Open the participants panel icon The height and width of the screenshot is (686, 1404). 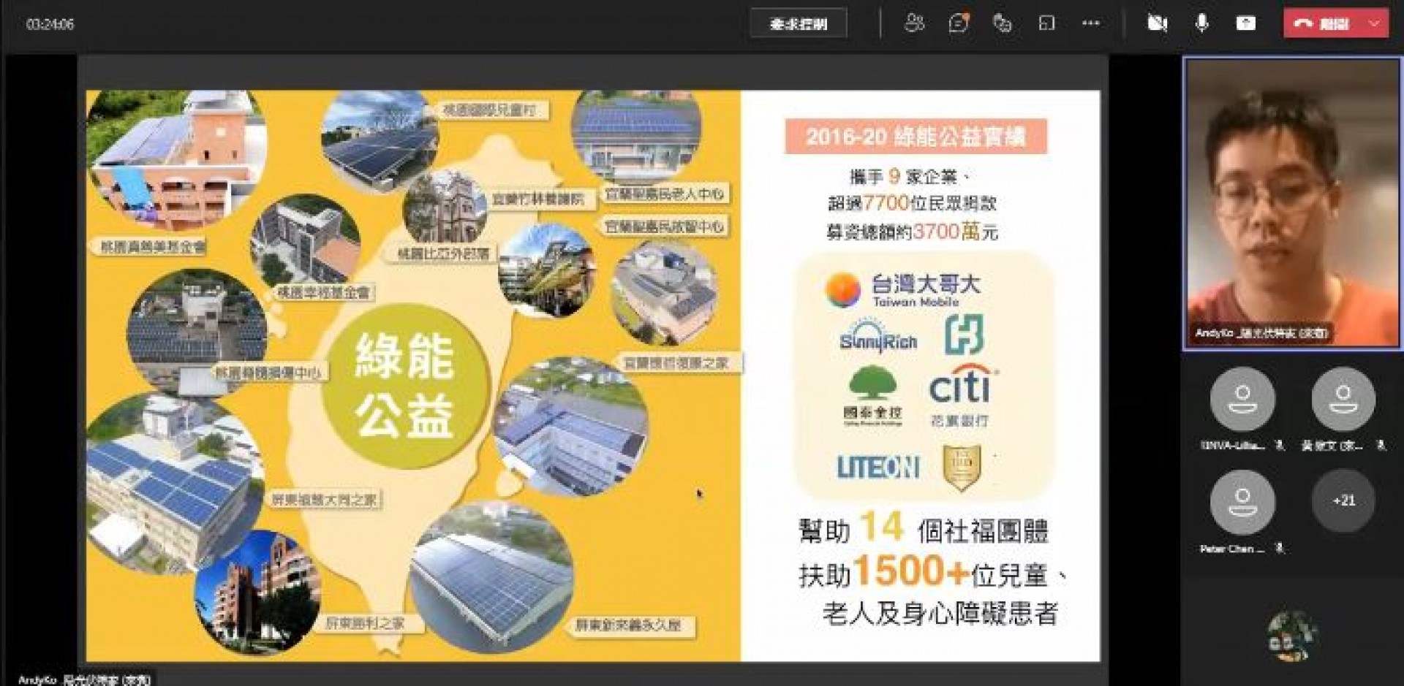pyautogui.click(x=914, y=23)
